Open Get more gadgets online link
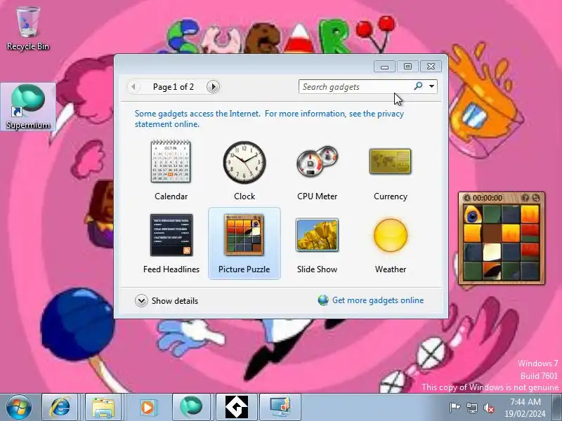 tap(378, 300)
